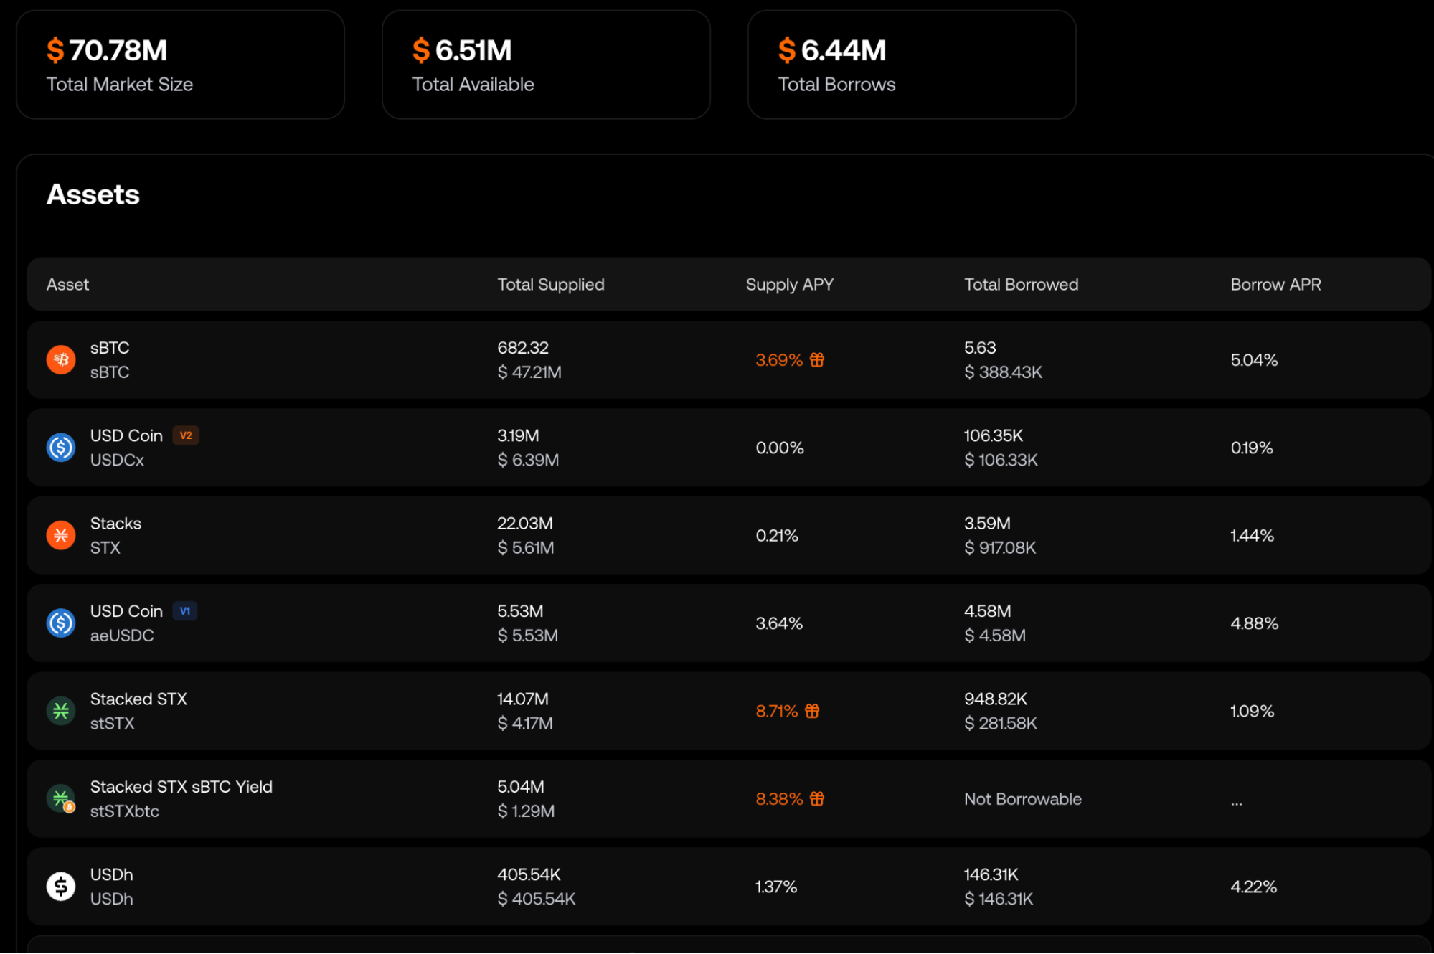Click the Asset column header
1434x954 pixels.
(x=67, y=285)
